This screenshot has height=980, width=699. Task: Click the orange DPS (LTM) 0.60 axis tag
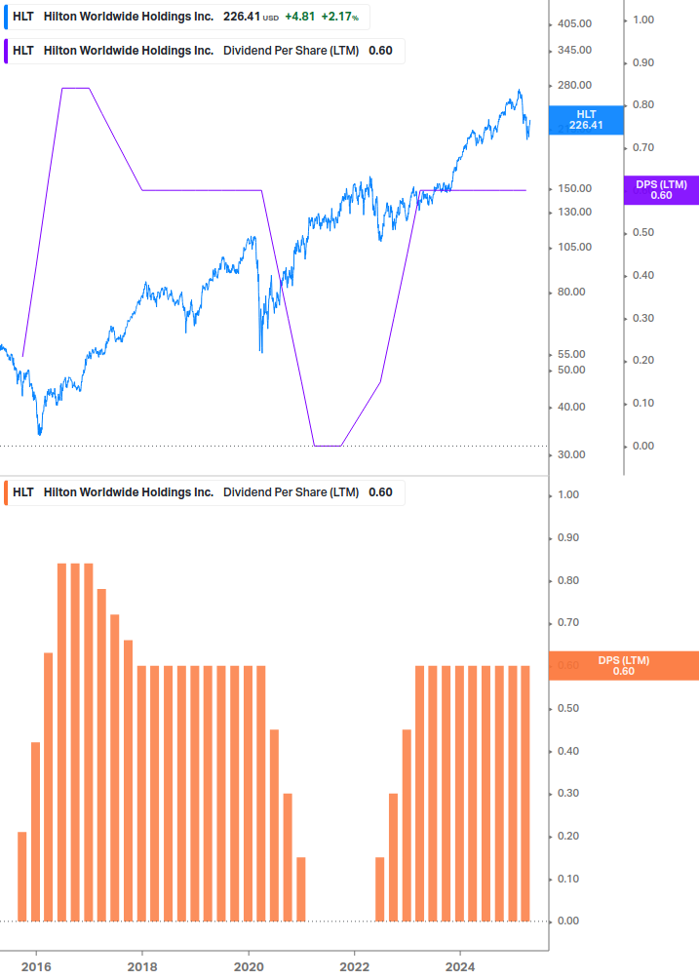click(x=623, y=666)
